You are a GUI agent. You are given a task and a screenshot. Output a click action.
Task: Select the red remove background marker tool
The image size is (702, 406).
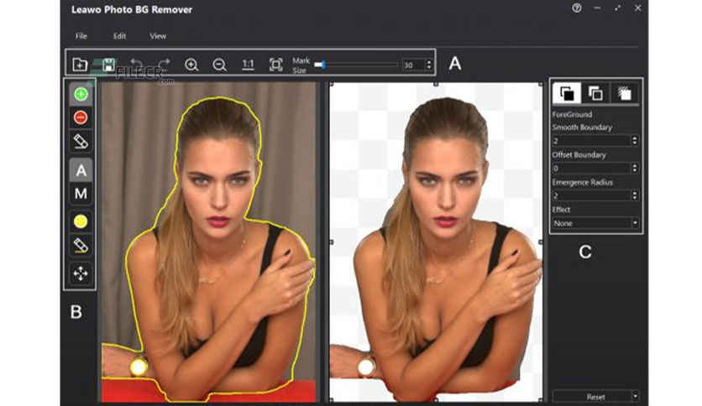(x=81, y=117)
